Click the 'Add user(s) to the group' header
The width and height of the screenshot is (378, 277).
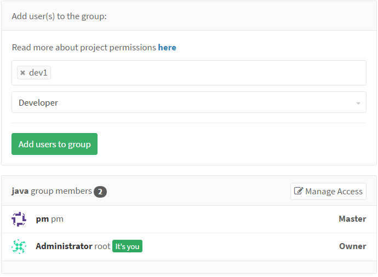coord(59,16)
